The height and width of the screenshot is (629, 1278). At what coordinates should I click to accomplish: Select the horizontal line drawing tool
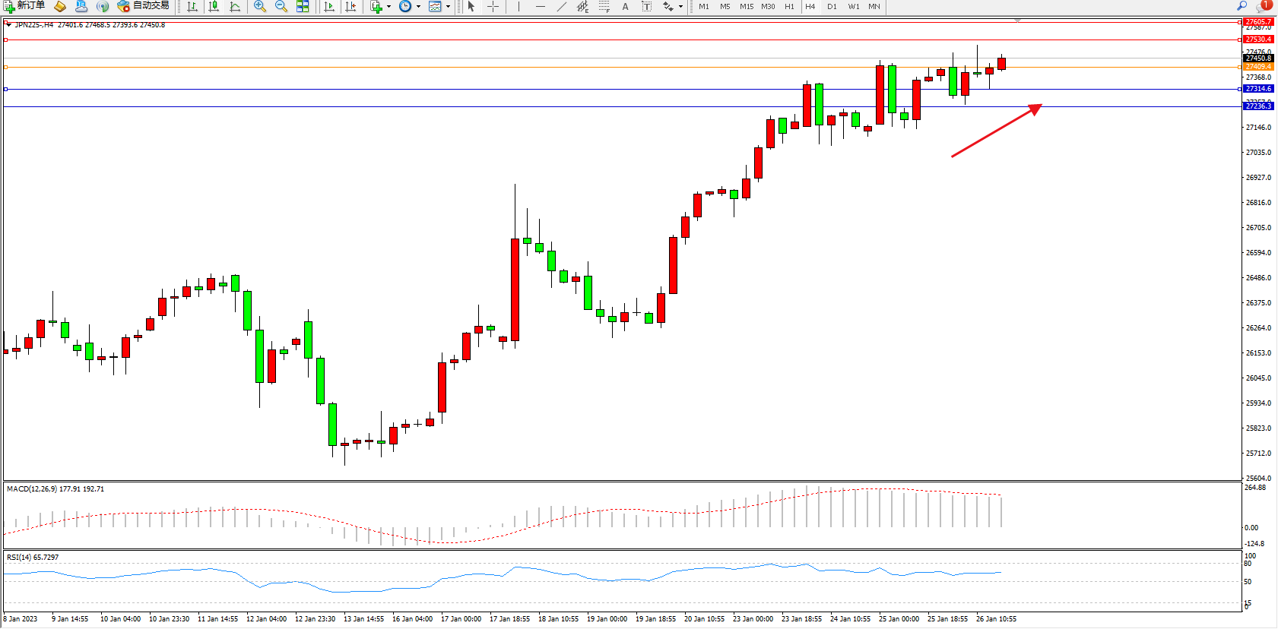[540, 7]
